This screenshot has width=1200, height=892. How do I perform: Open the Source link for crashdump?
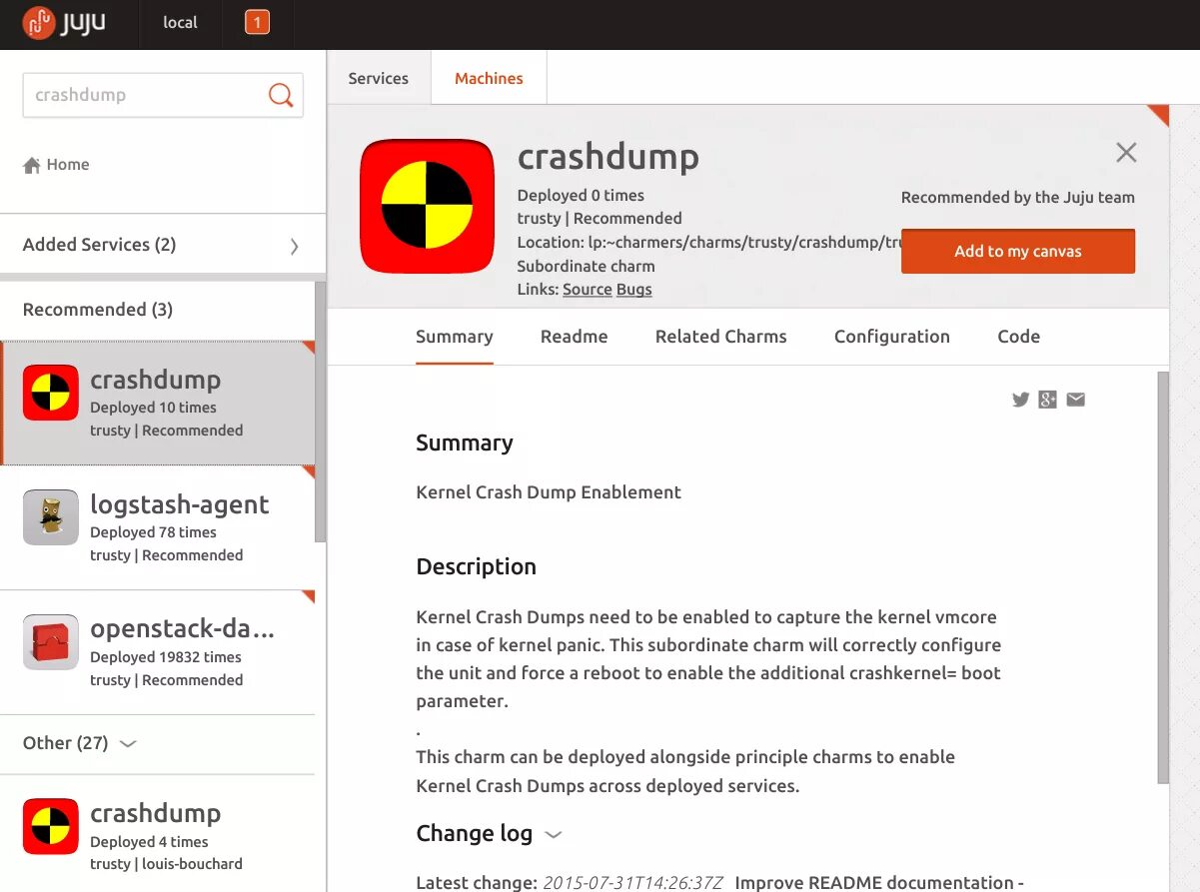coord(587,290)
